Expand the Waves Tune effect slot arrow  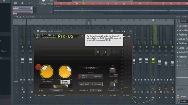pos(177,30)
